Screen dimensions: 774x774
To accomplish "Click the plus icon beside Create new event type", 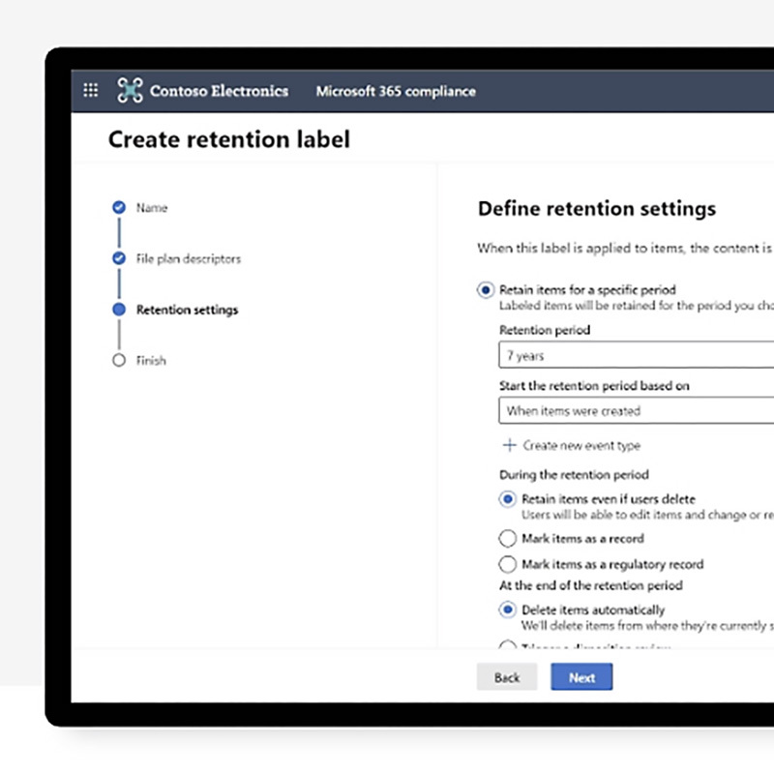I will pos(509,445).
